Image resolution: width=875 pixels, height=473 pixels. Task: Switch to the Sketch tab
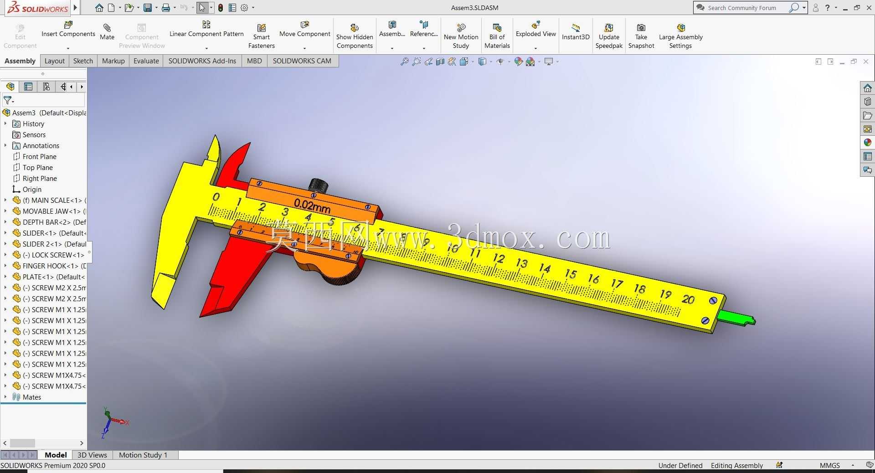click(x=83, y=61)
